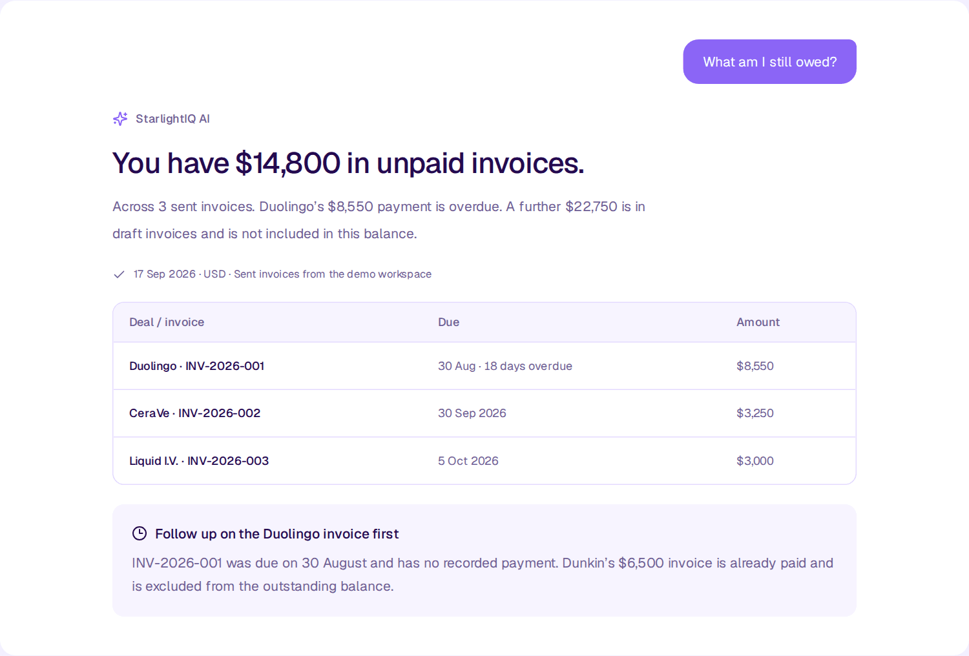
Task: Click the $8,550 amount cell
Action: coord(755,366)
